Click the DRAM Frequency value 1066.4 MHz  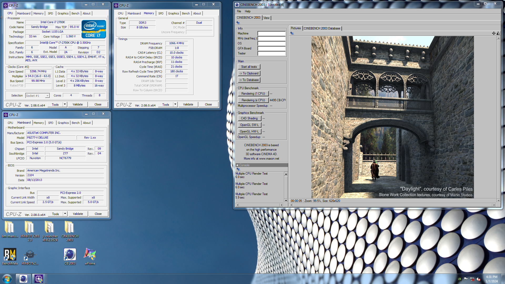click(x=176, y=43)
